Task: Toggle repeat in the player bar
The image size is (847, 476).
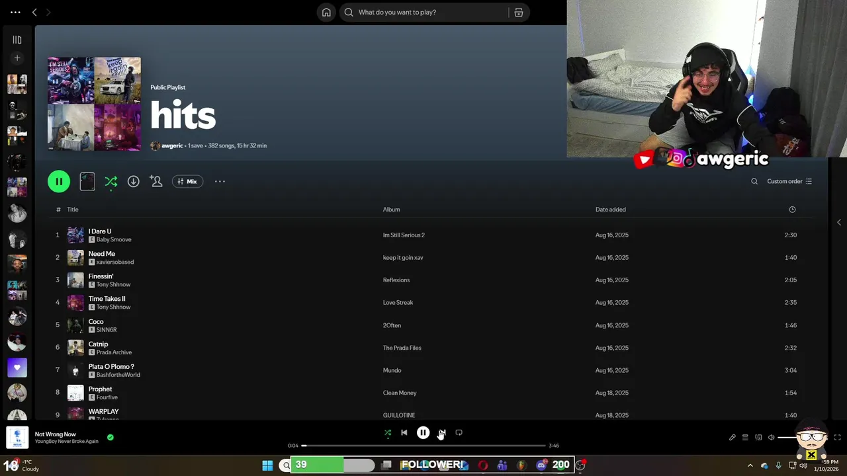Action: click(459, 432)
